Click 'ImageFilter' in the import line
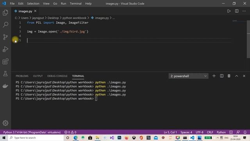Viewport: 250px width, 141px height. [79, 23]
